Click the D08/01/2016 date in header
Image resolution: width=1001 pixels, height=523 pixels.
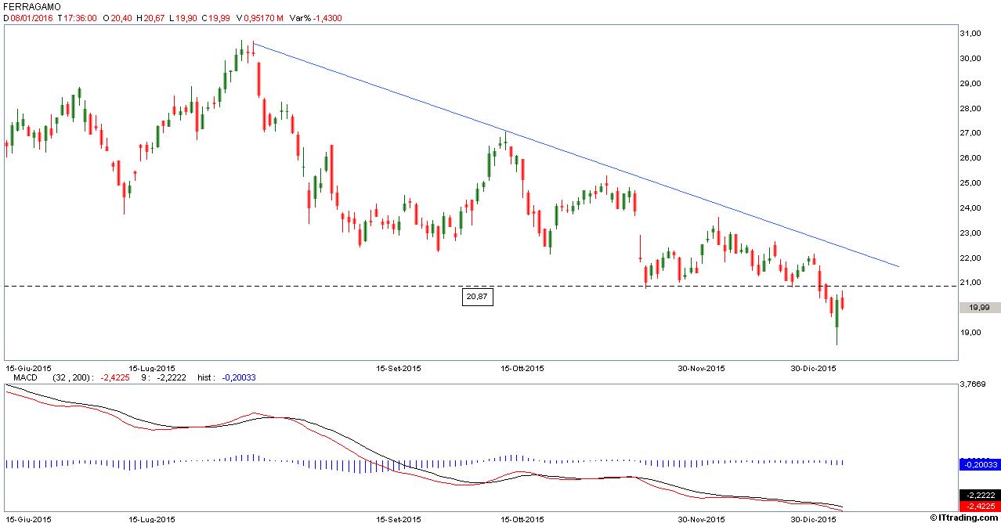pyautogui.click(x=27, y=17)
